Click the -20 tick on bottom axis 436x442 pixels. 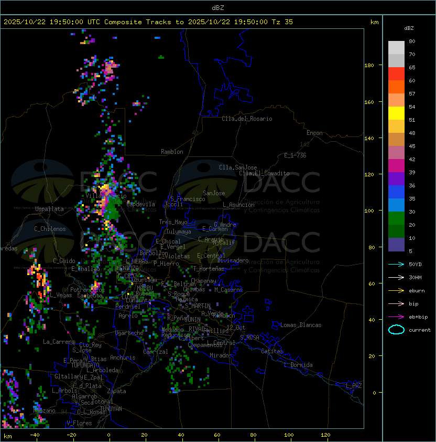click(71, 435)
